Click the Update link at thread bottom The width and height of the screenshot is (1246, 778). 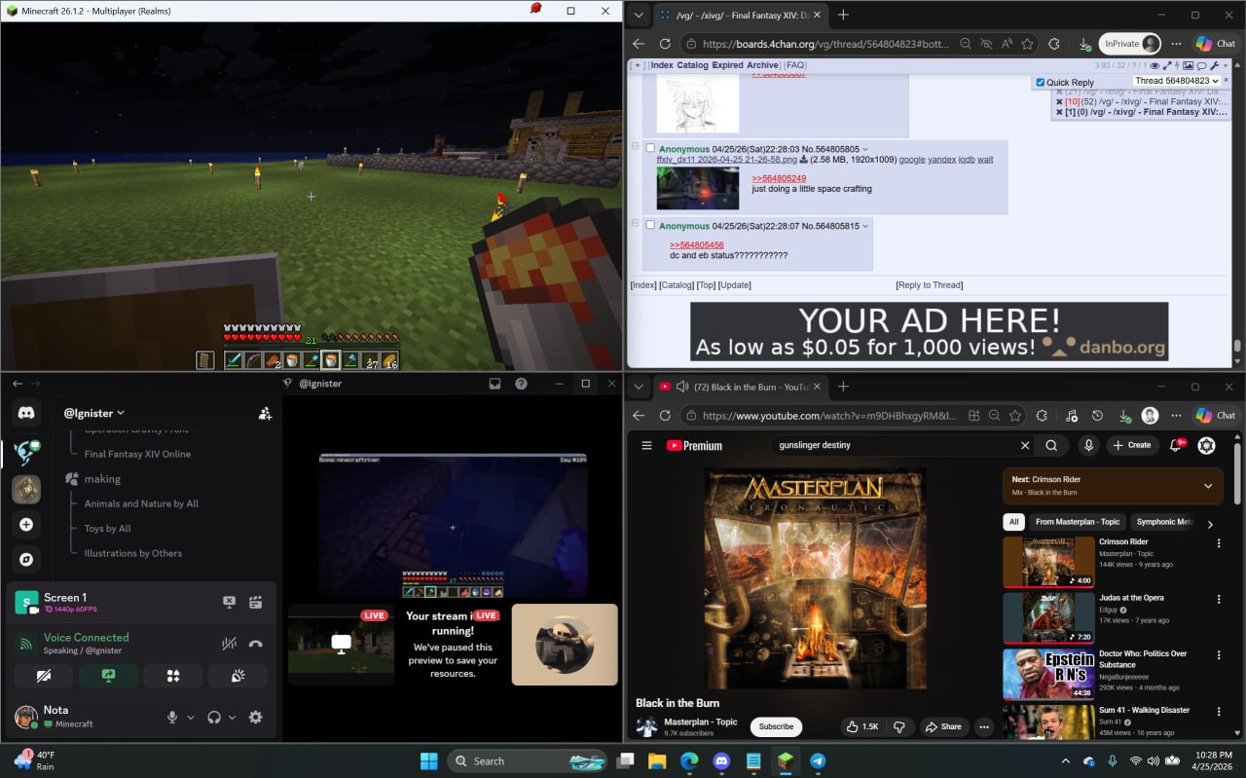tap(734, 285)
